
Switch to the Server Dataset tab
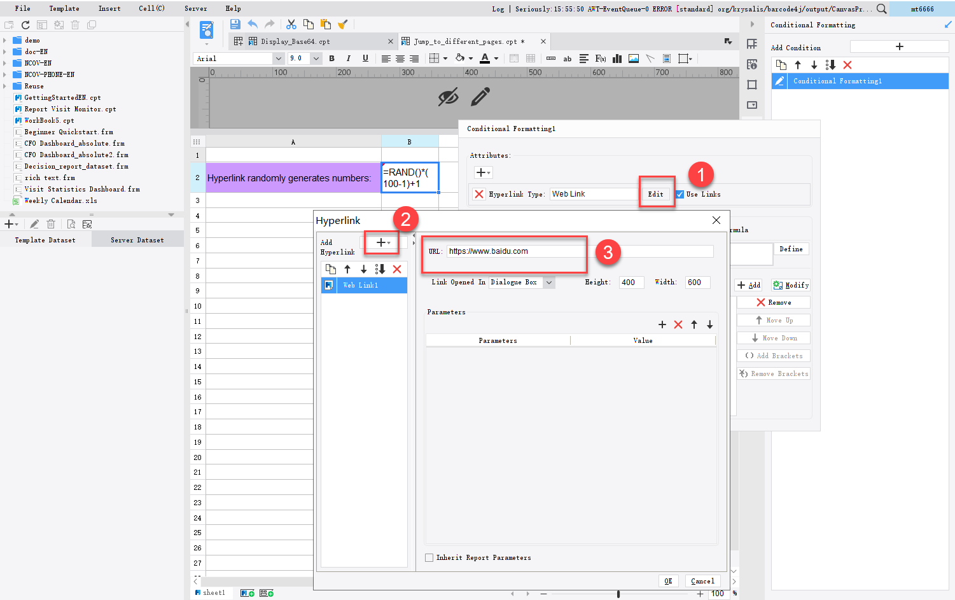pyautogui.click(x=137, y=240)
